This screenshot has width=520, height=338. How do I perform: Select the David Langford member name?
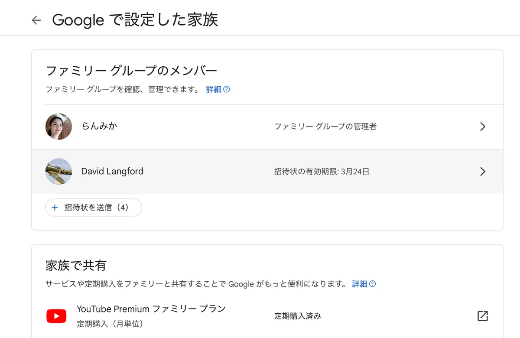pos(112,172)
